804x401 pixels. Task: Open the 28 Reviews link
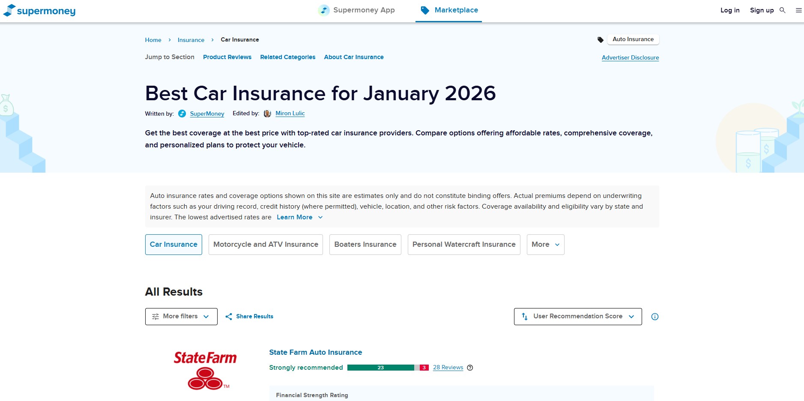coord(448,368)
